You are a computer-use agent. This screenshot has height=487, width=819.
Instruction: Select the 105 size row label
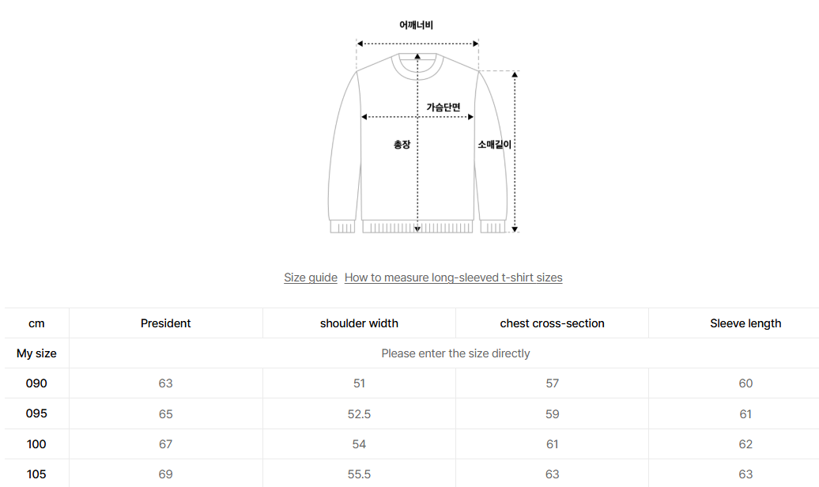tap(36, 474)
